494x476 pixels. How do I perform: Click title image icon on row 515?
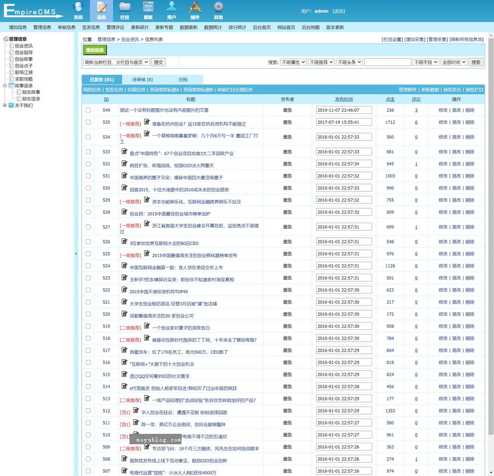(124, 374)
